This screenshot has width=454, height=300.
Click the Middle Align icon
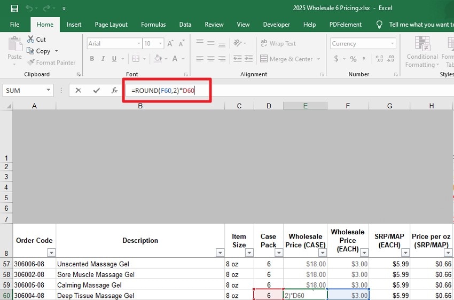pos(211,43)
